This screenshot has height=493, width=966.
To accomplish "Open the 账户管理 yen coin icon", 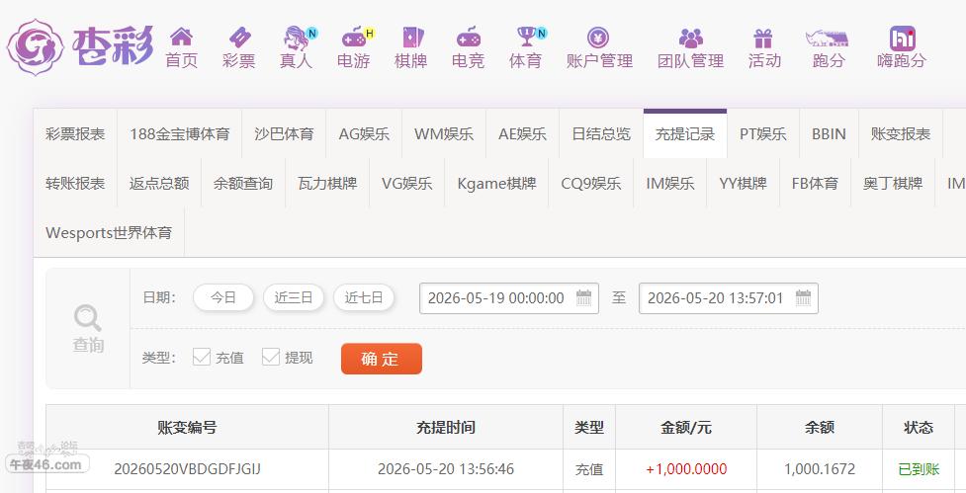I will pos(597,39).
